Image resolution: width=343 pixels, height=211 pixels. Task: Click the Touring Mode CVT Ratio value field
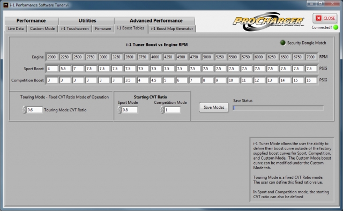coord(34,110)
